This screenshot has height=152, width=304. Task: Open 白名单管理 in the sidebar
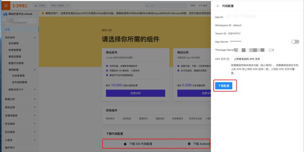(x=19, y=76)
